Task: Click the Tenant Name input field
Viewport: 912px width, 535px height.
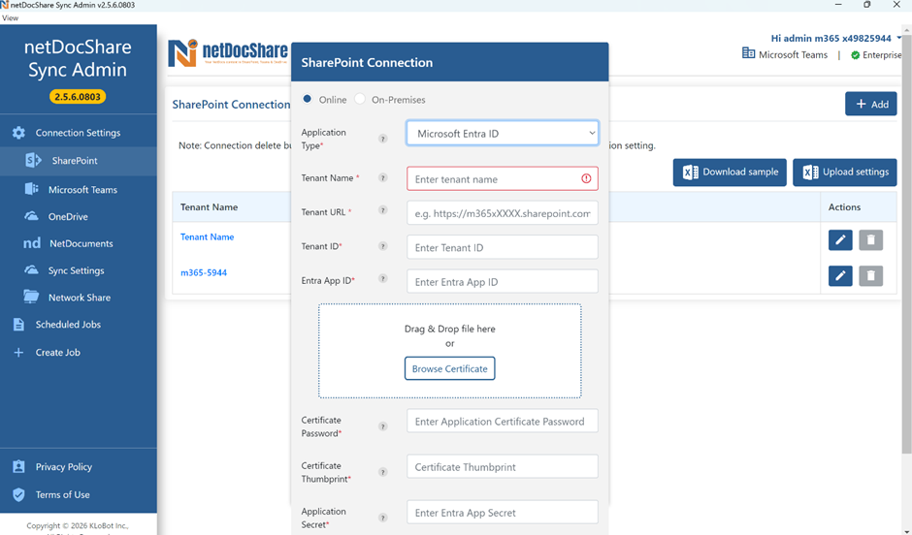Action: [503, 179]
